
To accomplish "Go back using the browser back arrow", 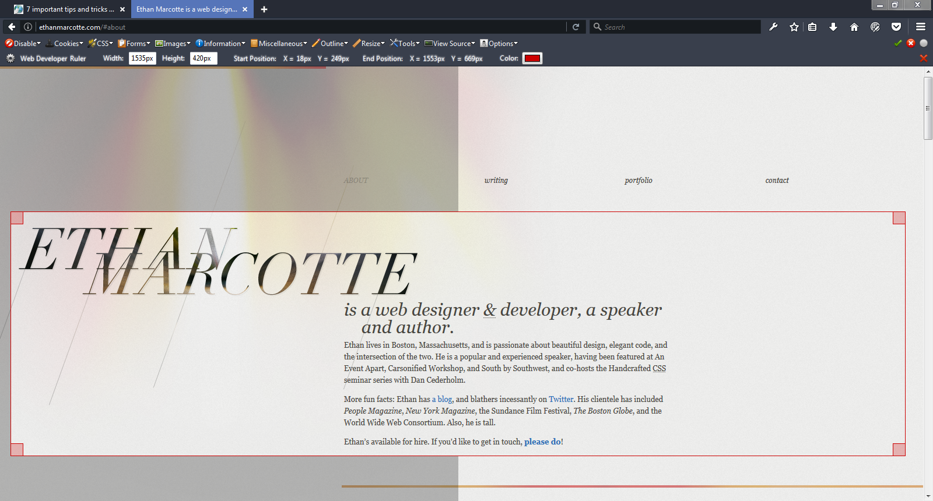I will [12, 27].
